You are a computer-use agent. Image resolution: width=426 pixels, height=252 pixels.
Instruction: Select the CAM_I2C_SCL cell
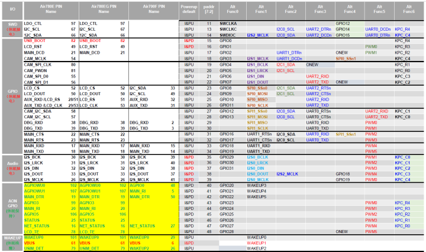point(37,117)
